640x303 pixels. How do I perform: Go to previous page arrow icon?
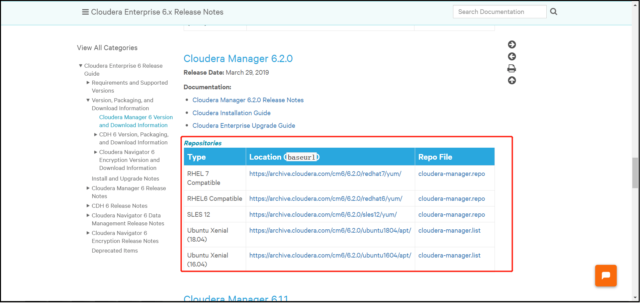(x=512, y=56)
